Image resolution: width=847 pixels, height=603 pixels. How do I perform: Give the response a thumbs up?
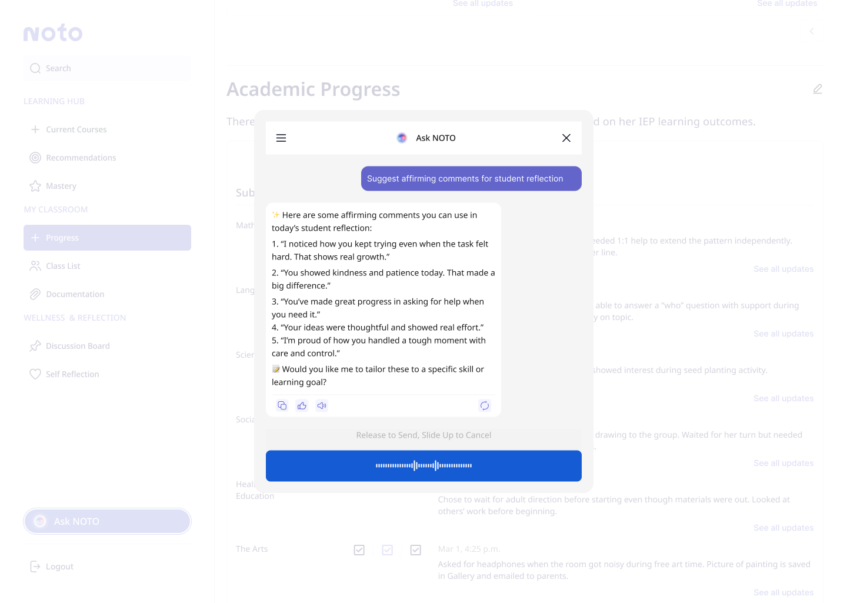click(x=302, y=406)
